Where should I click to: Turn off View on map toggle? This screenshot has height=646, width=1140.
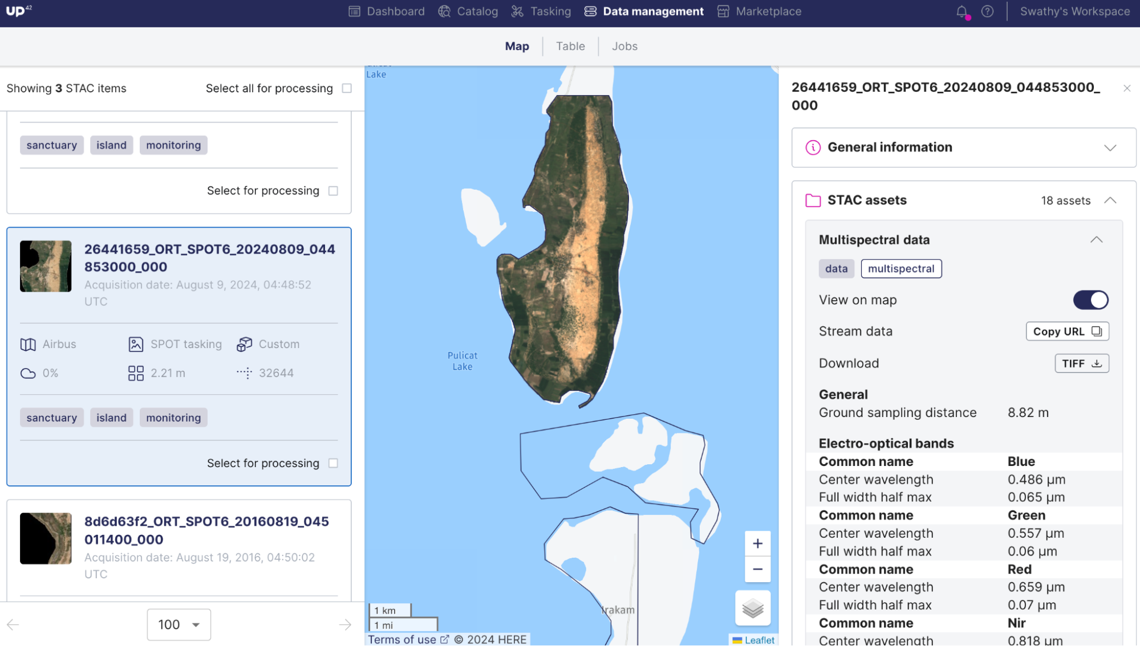point(1090,300)
